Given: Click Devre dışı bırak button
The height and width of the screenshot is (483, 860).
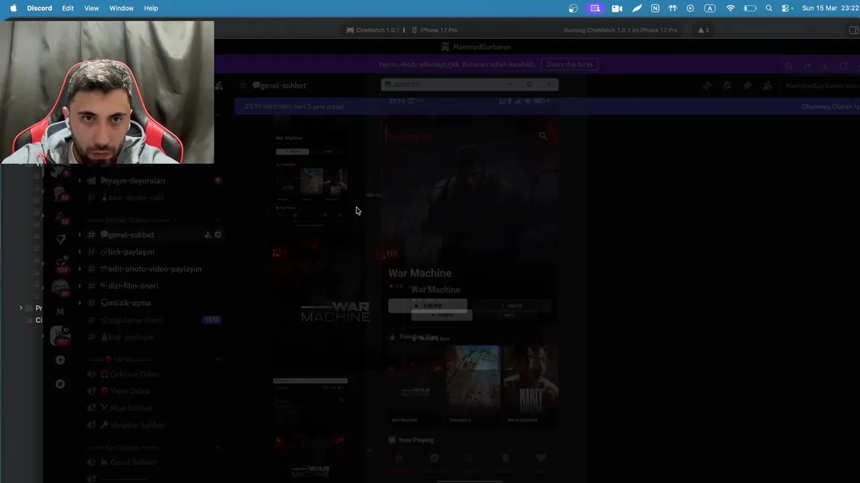Looking at the screenshot, I should click(570, 64).
